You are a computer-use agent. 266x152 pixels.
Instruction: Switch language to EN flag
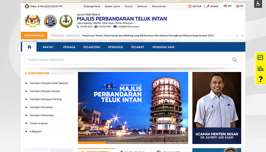(x=239, y=6)
